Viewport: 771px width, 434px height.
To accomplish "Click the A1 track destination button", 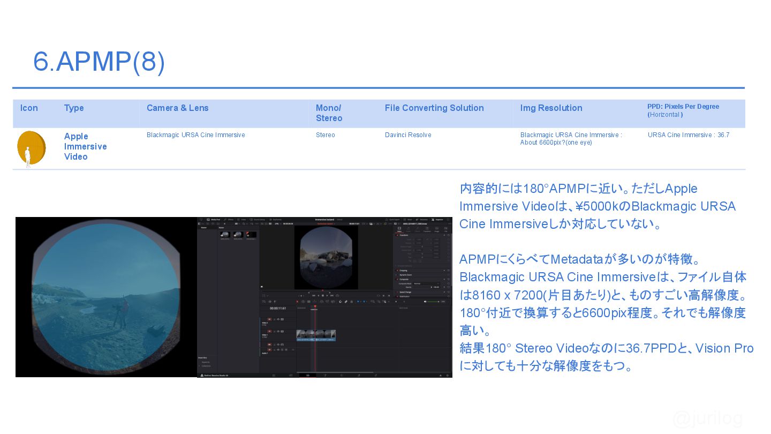I will (269, 350).
